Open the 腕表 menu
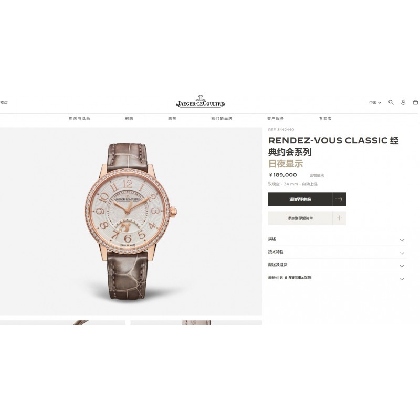The image size is (420, 420). pos(129,119)
